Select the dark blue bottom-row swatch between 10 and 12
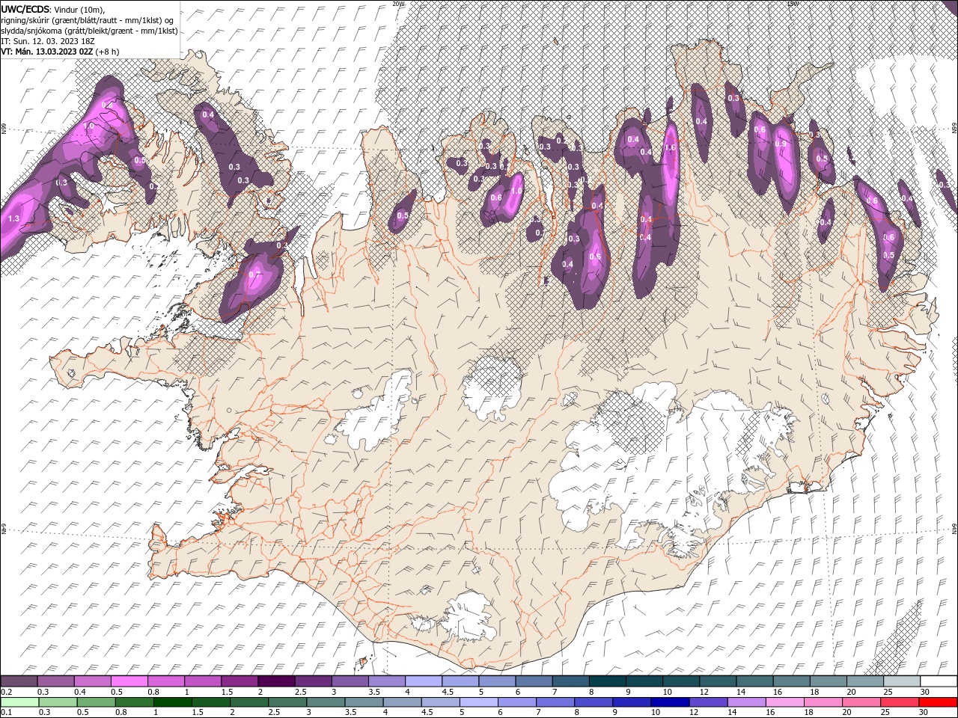958x718 pixels. 671,702
